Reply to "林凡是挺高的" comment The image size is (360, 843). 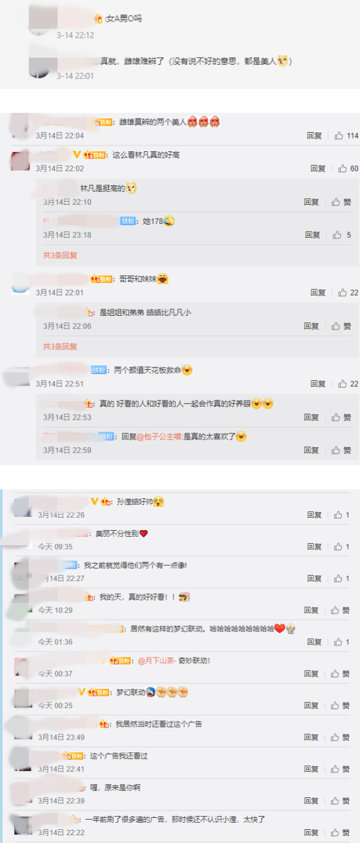click(311, 202)
